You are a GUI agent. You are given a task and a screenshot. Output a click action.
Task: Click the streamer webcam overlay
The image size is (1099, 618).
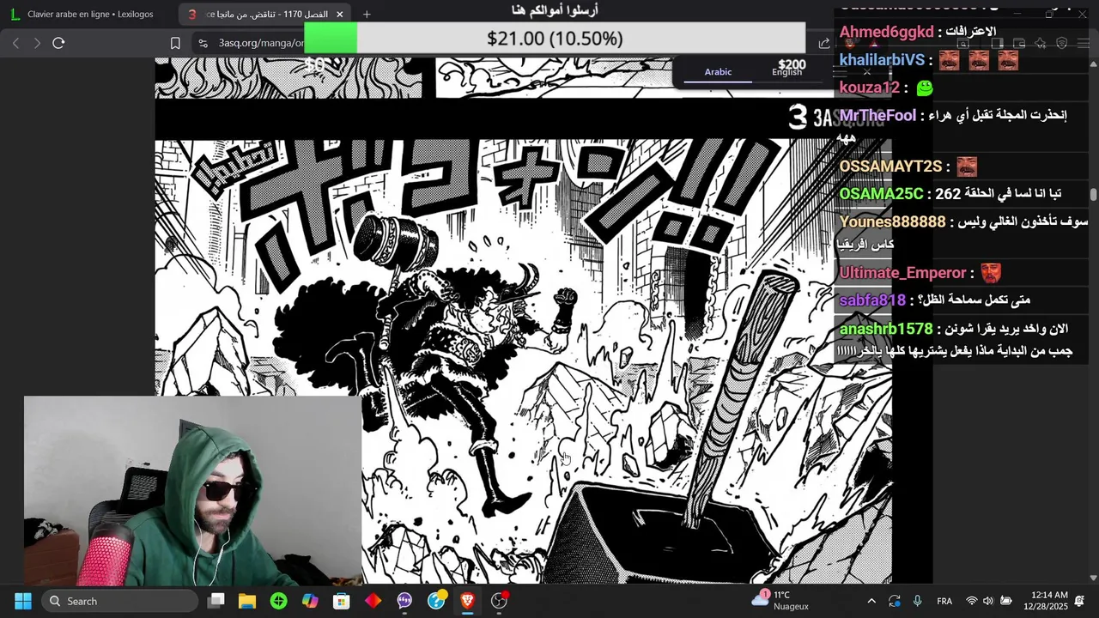click(x=193, y=490)
